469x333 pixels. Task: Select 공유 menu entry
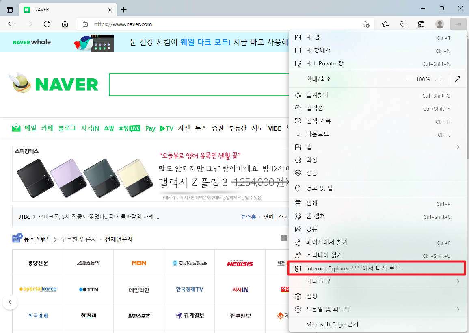click(378, 229)
